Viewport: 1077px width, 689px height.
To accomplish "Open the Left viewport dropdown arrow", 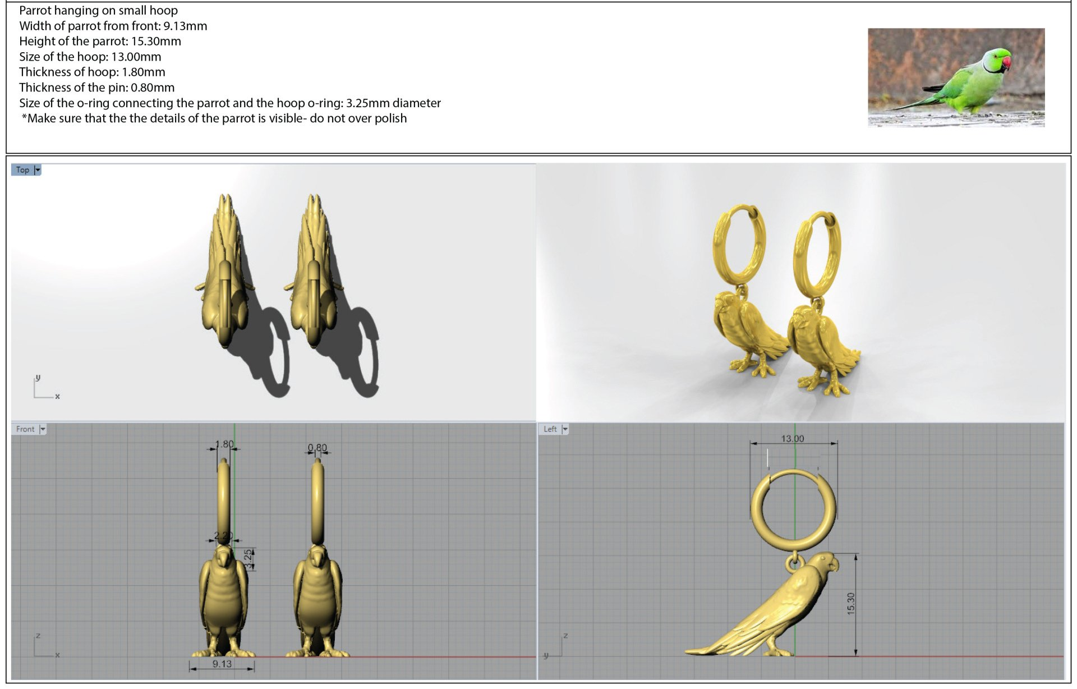I will click(x=565, y=429).
